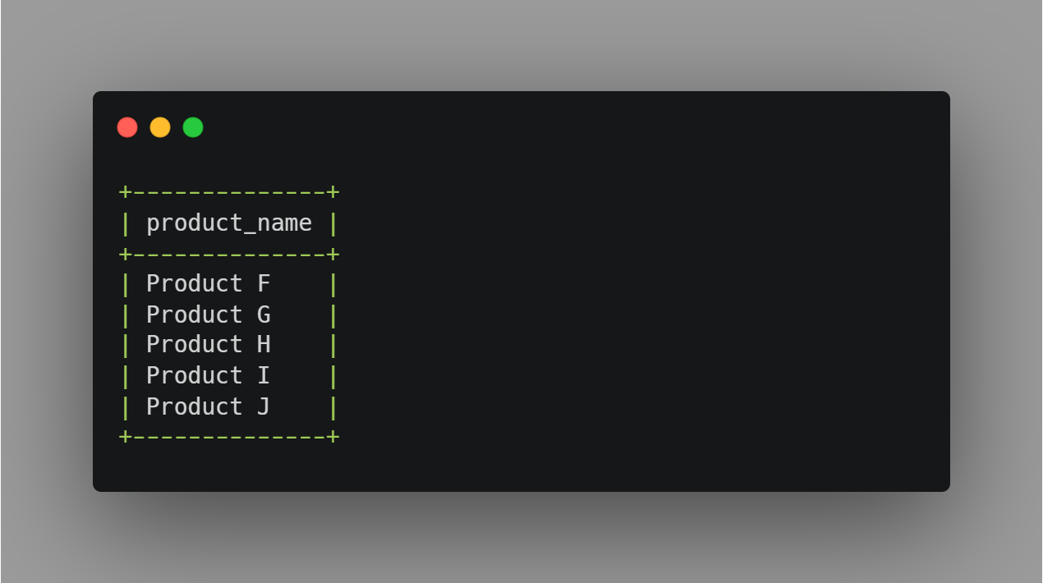Click the top dashed border of the table

click(x=229, y=193)
